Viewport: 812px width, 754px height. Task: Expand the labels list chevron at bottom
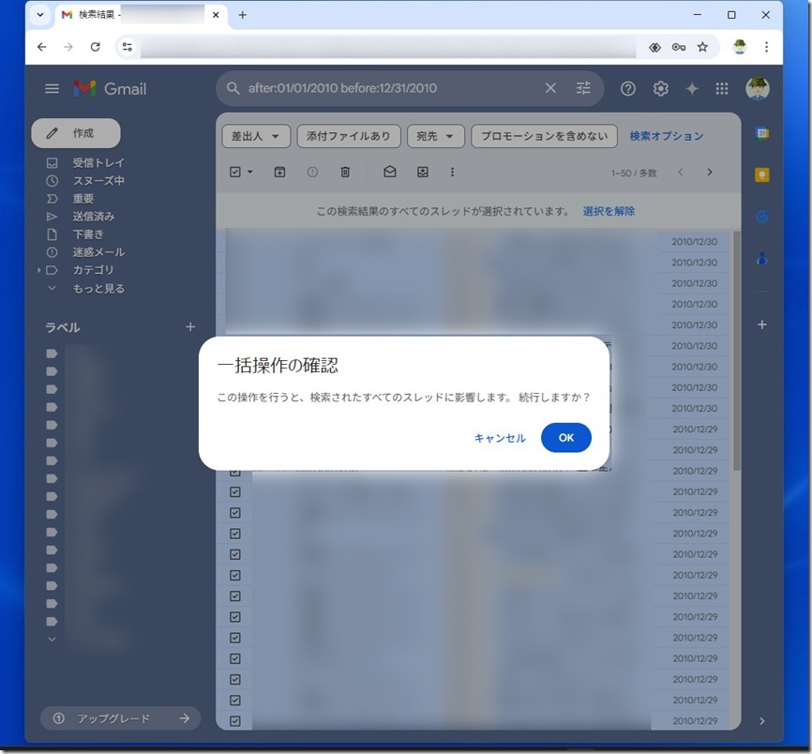pyautogui.click(x=52, y=639)
